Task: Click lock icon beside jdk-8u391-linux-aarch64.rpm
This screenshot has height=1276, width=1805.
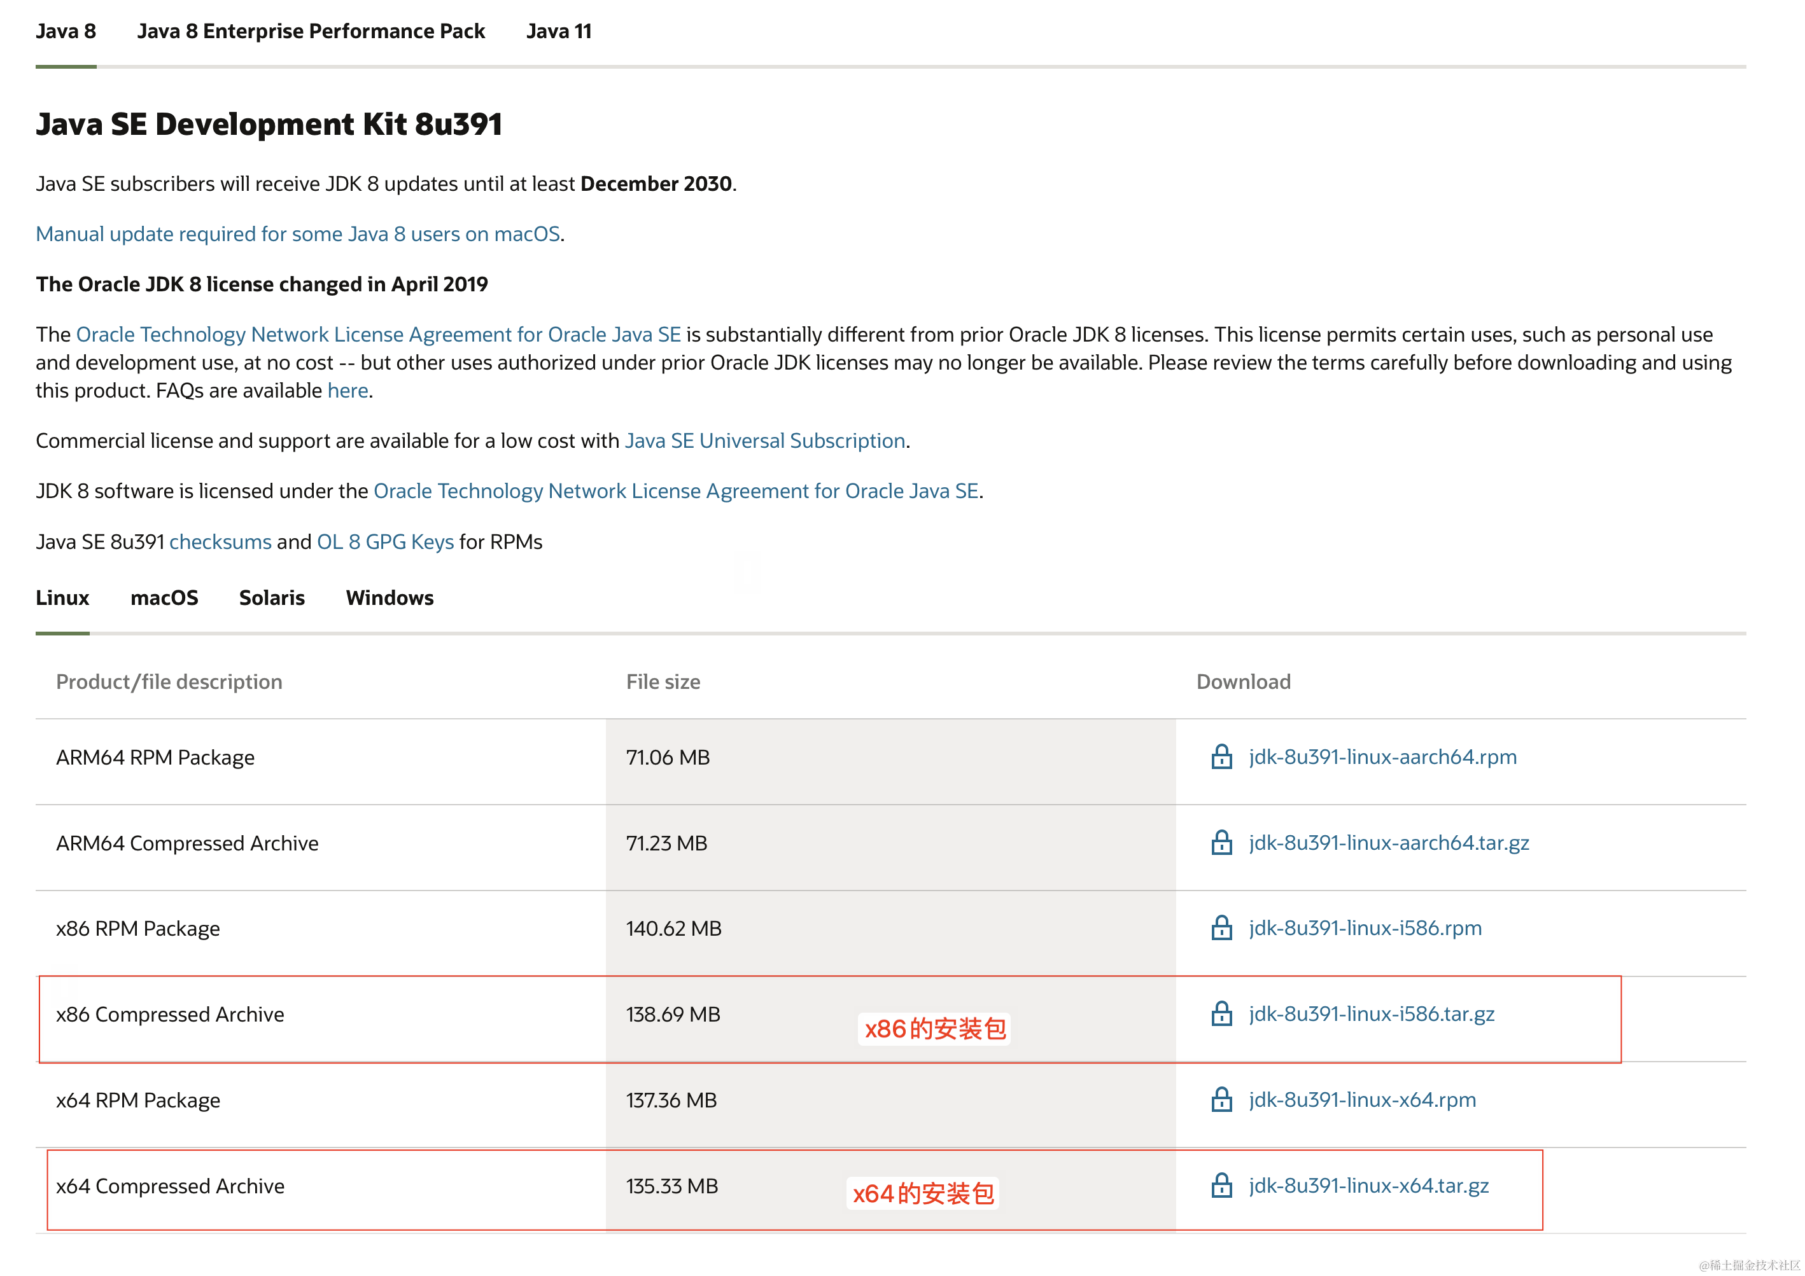Action: click(1221, 758)
